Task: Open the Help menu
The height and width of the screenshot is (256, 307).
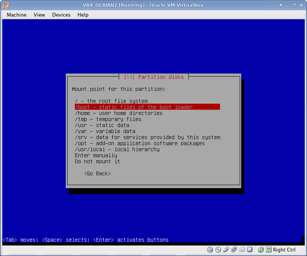Action: [x=83, y=15]
